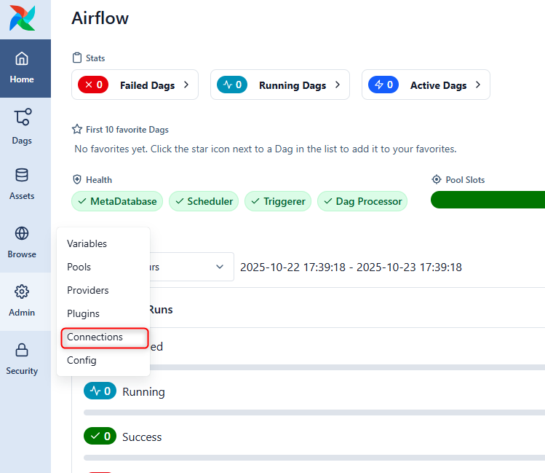Open the Active Dags card
545x473 pixels.
tap(426, 85)
